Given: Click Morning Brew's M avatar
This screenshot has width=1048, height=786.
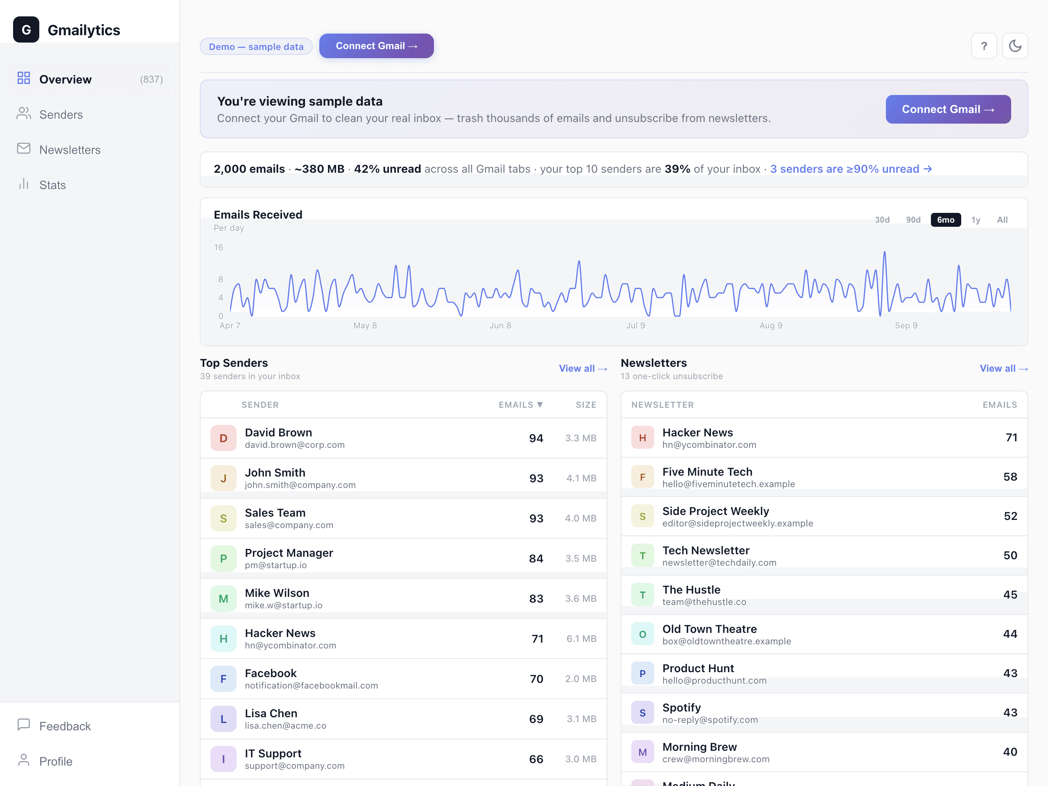Looking at the screenshot, I should (642, 752).
